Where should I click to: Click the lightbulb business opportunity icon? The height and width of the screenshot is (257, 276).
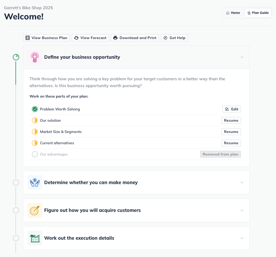pos(35,57)
